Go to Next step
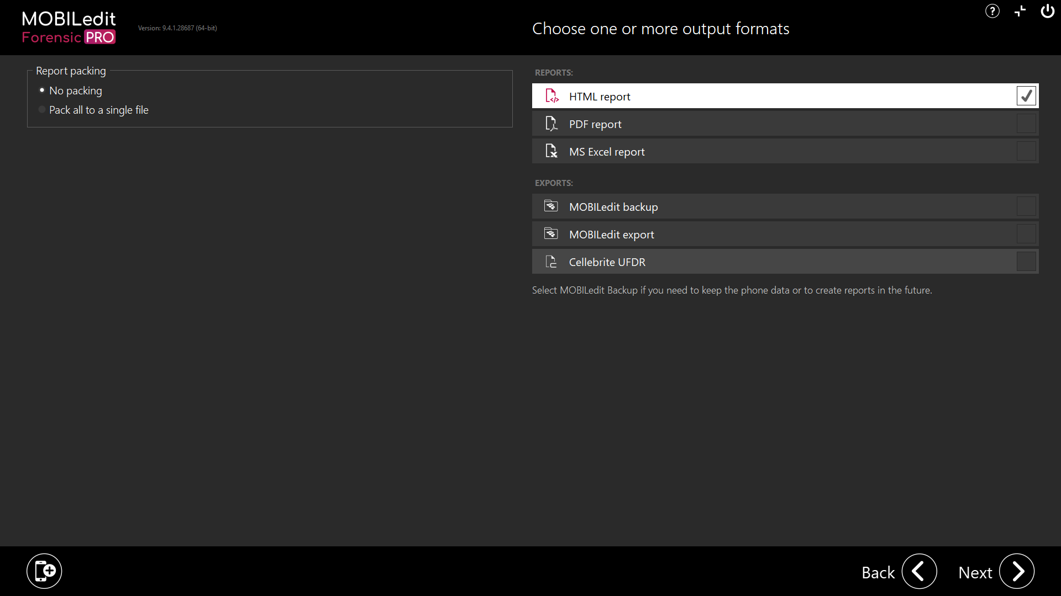Image resolution: width=1061 pixels, height=596 pixels. (1016, 572)
